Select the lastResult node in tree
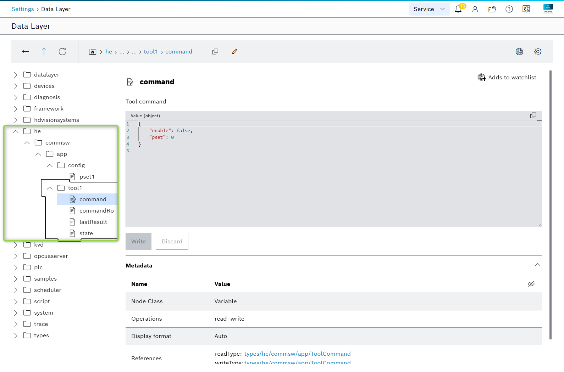The height and width of the screenshot is (372, 564). pos(93,222)
